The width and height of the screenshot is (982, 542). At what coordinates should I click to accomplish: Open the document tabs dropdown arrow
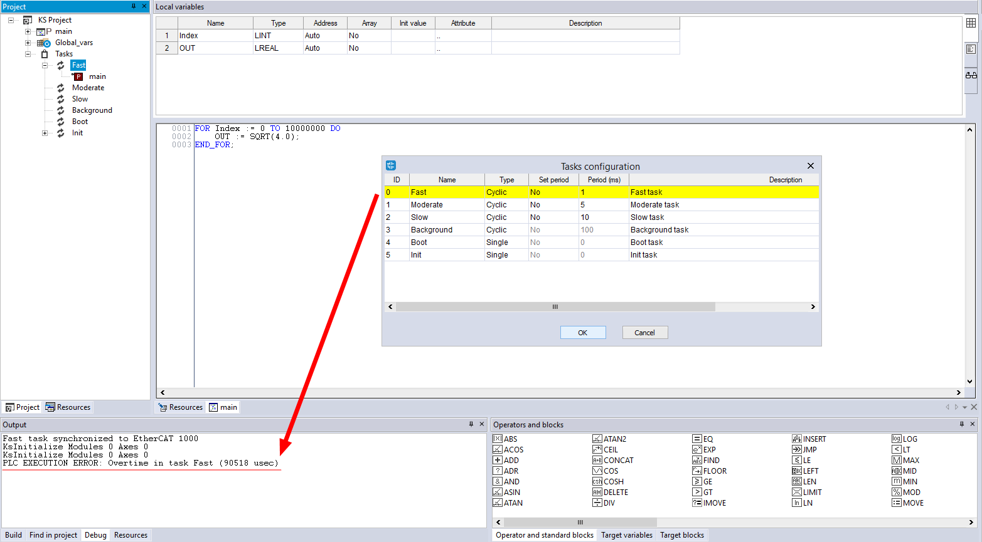(x=965, y=407)
